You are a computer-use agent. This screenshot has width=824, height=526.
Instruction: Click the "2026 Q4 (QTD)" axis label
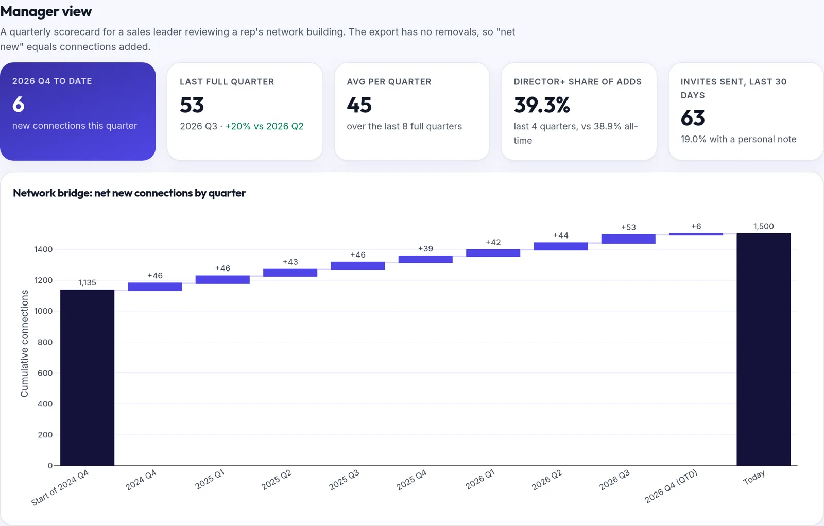coord(671,486)
